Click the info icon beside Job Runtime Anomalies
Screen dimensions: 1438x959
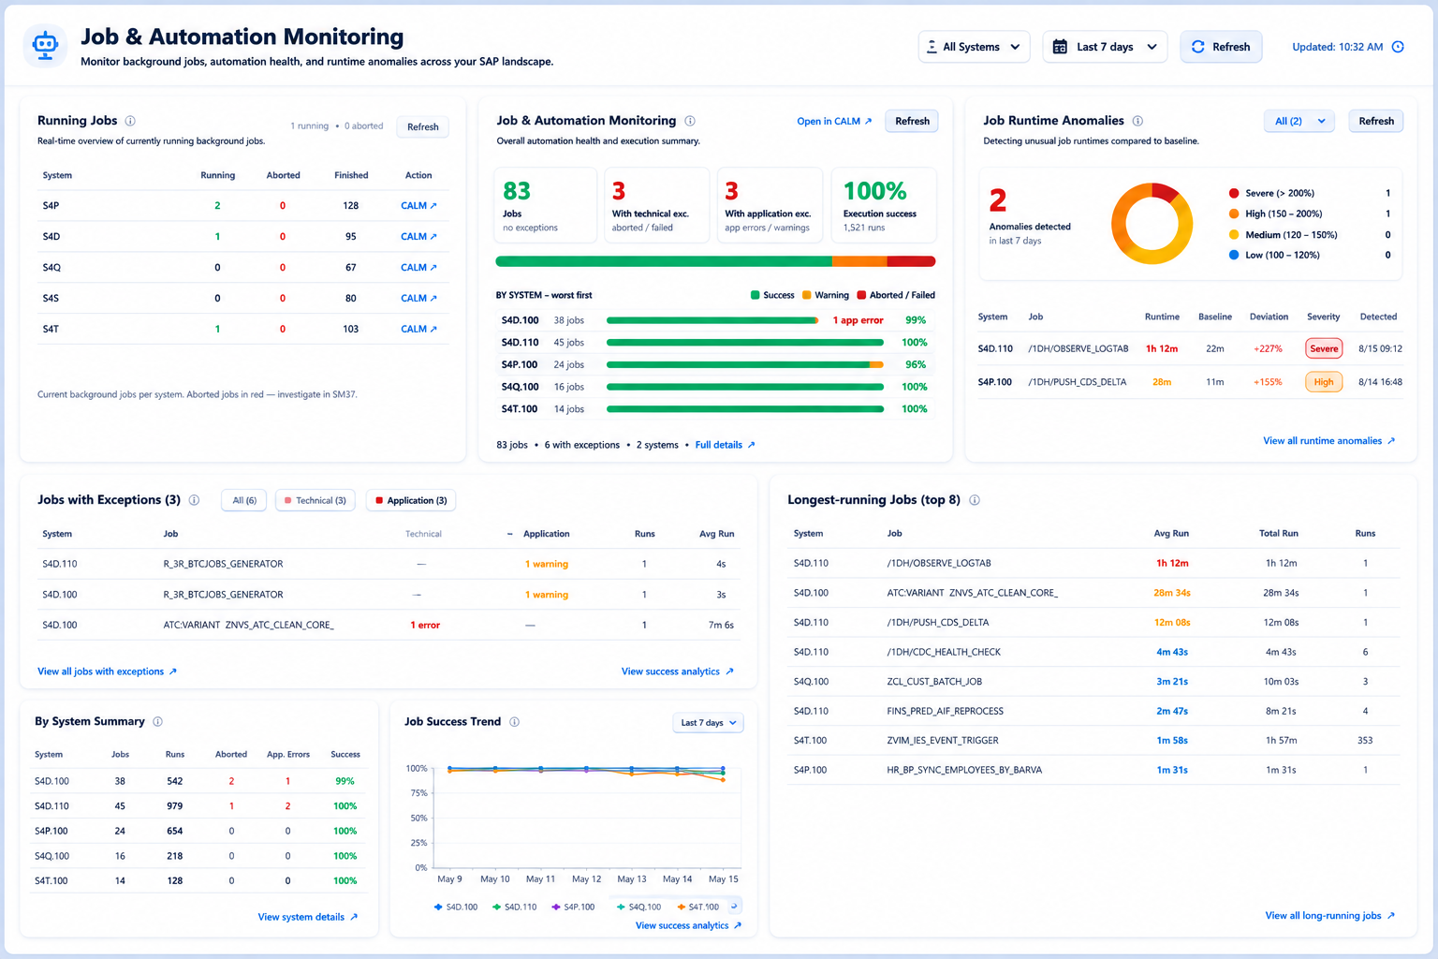click(1137, 121)
